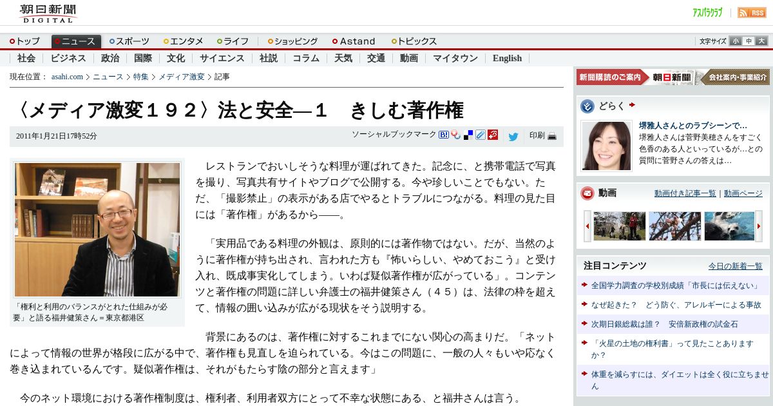The width and height of the screenshot is (773, 406).
Task: Follow the ニュース breadcrumb link
Action: click(108, 77)
